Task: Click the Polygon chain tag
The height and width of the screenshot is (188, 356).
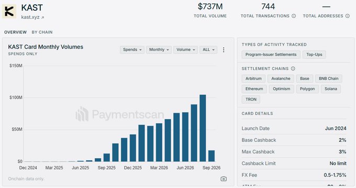Action: 307,89
